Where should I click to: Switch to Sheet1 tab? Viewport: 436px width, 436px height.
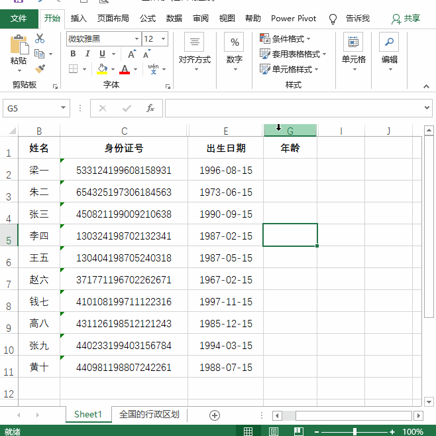[88, 414]
